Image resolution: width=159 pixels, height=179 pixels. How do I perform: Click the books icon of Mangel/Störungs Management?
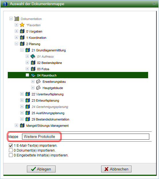(22, 125)
